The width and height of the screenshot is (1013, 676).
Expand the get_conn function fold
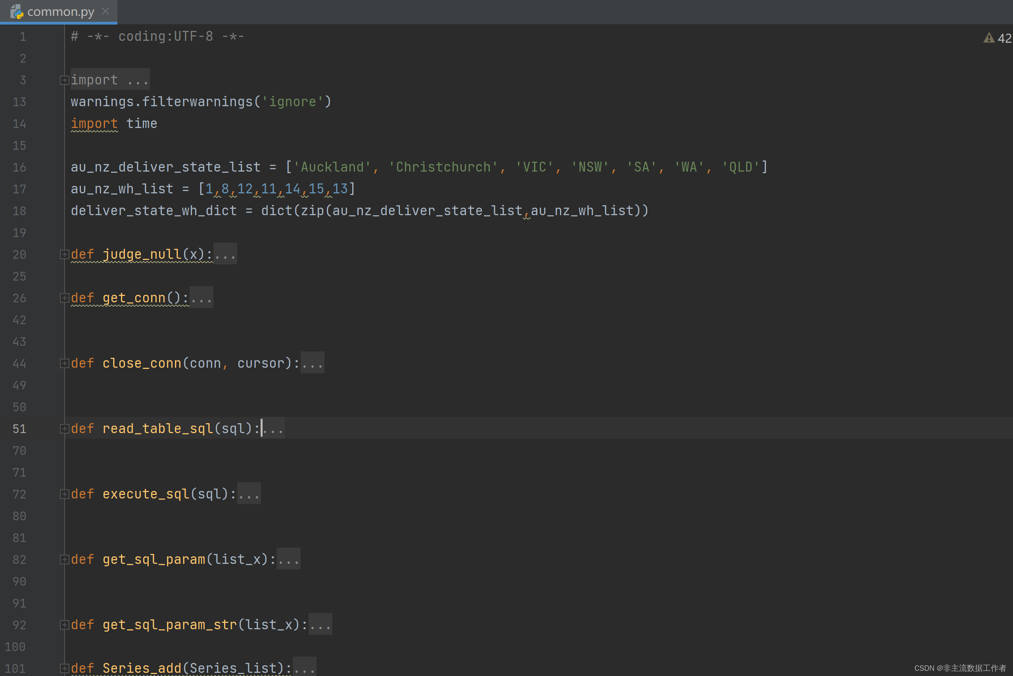64,298
